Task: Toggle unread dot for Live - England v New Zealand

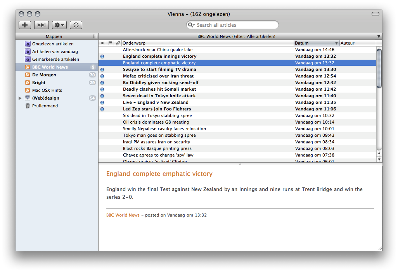Action: [x=102, y=102]
